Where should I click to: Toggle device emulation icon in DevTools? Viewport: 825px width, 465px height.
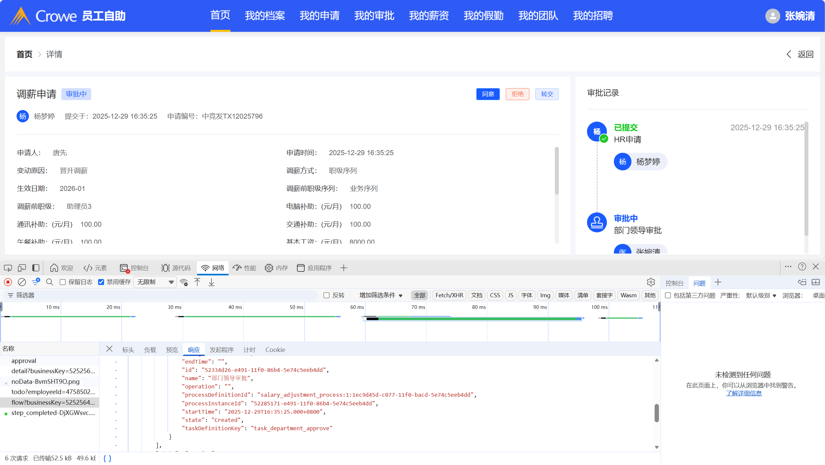22,268
